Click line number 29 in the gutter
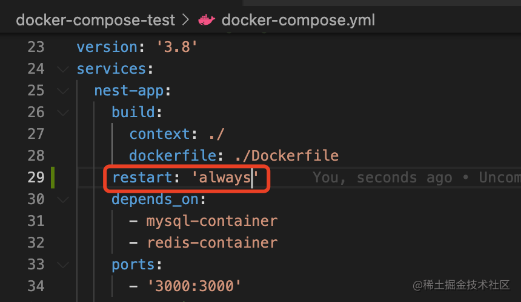The height and width of the screenshot is (302, 521). coord(36,178)
